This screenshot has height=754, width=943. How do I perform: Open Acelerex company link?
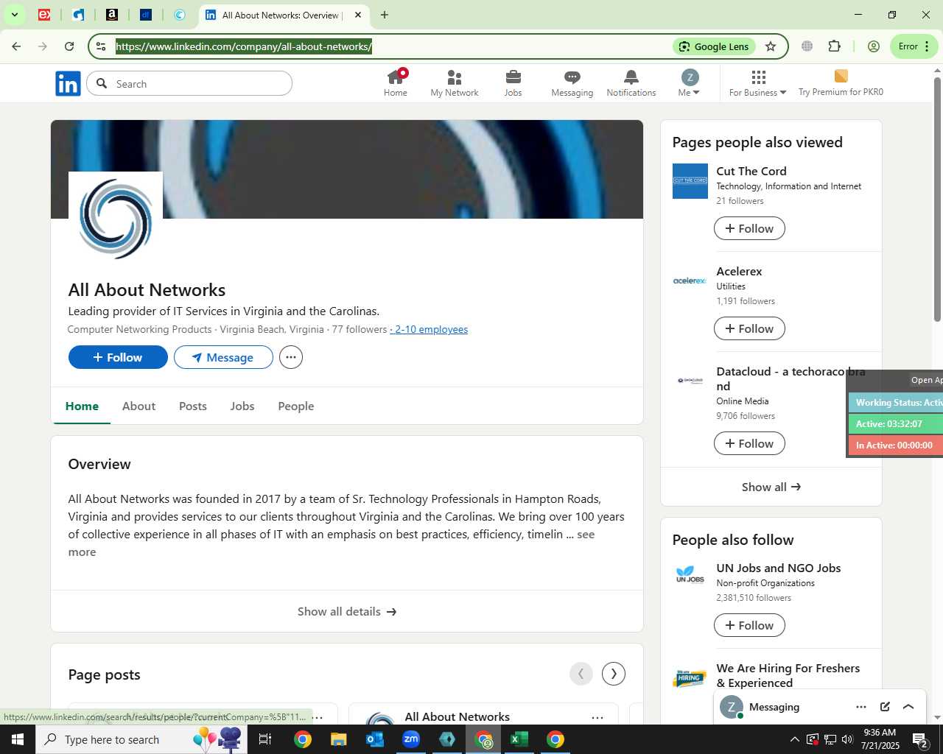(x=739, y=271)
